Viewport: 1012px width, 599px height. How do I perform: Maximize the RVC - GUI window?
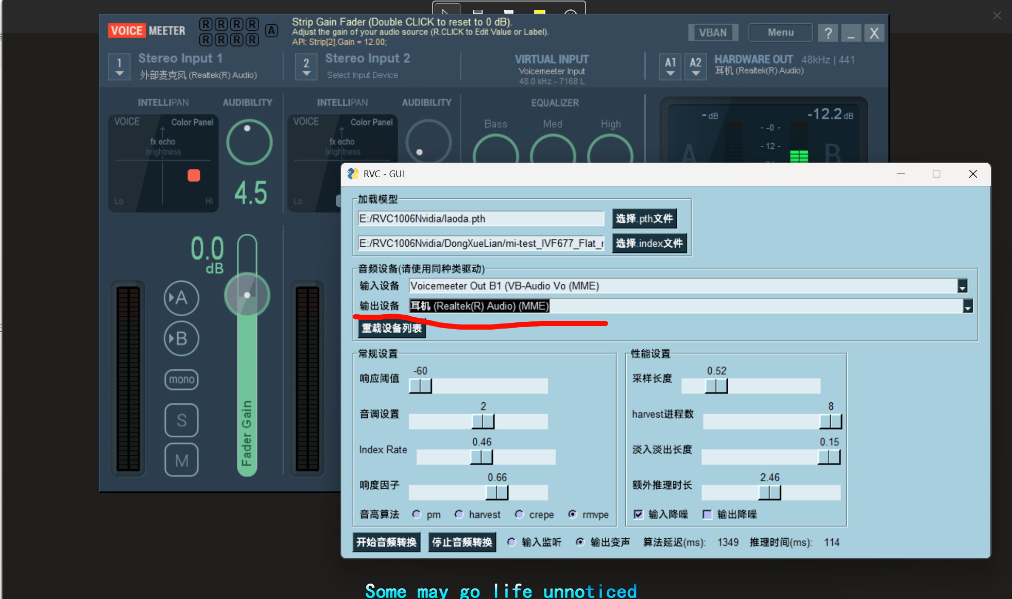coord(936,174)
